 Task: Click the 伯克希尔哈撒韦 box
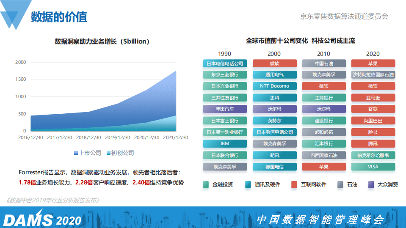[x=373, y=155]
